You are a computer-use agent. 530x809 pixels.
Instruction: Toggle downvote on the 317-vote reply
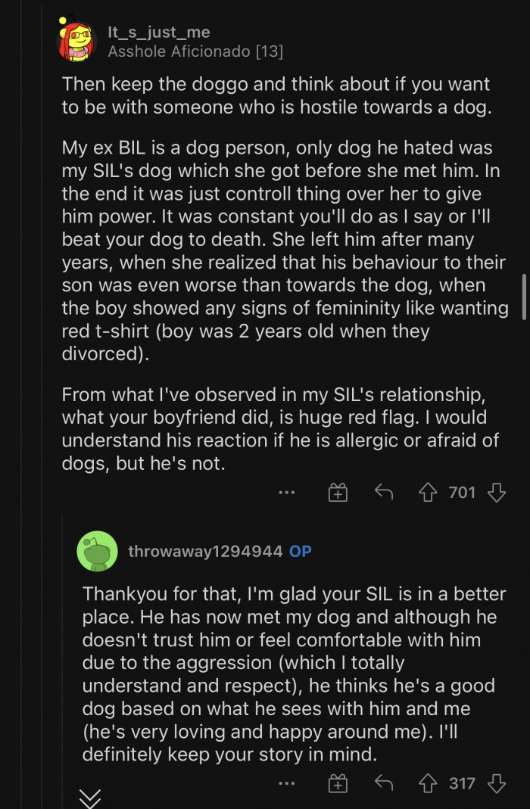pyautogui.click(x=496, y=783)
